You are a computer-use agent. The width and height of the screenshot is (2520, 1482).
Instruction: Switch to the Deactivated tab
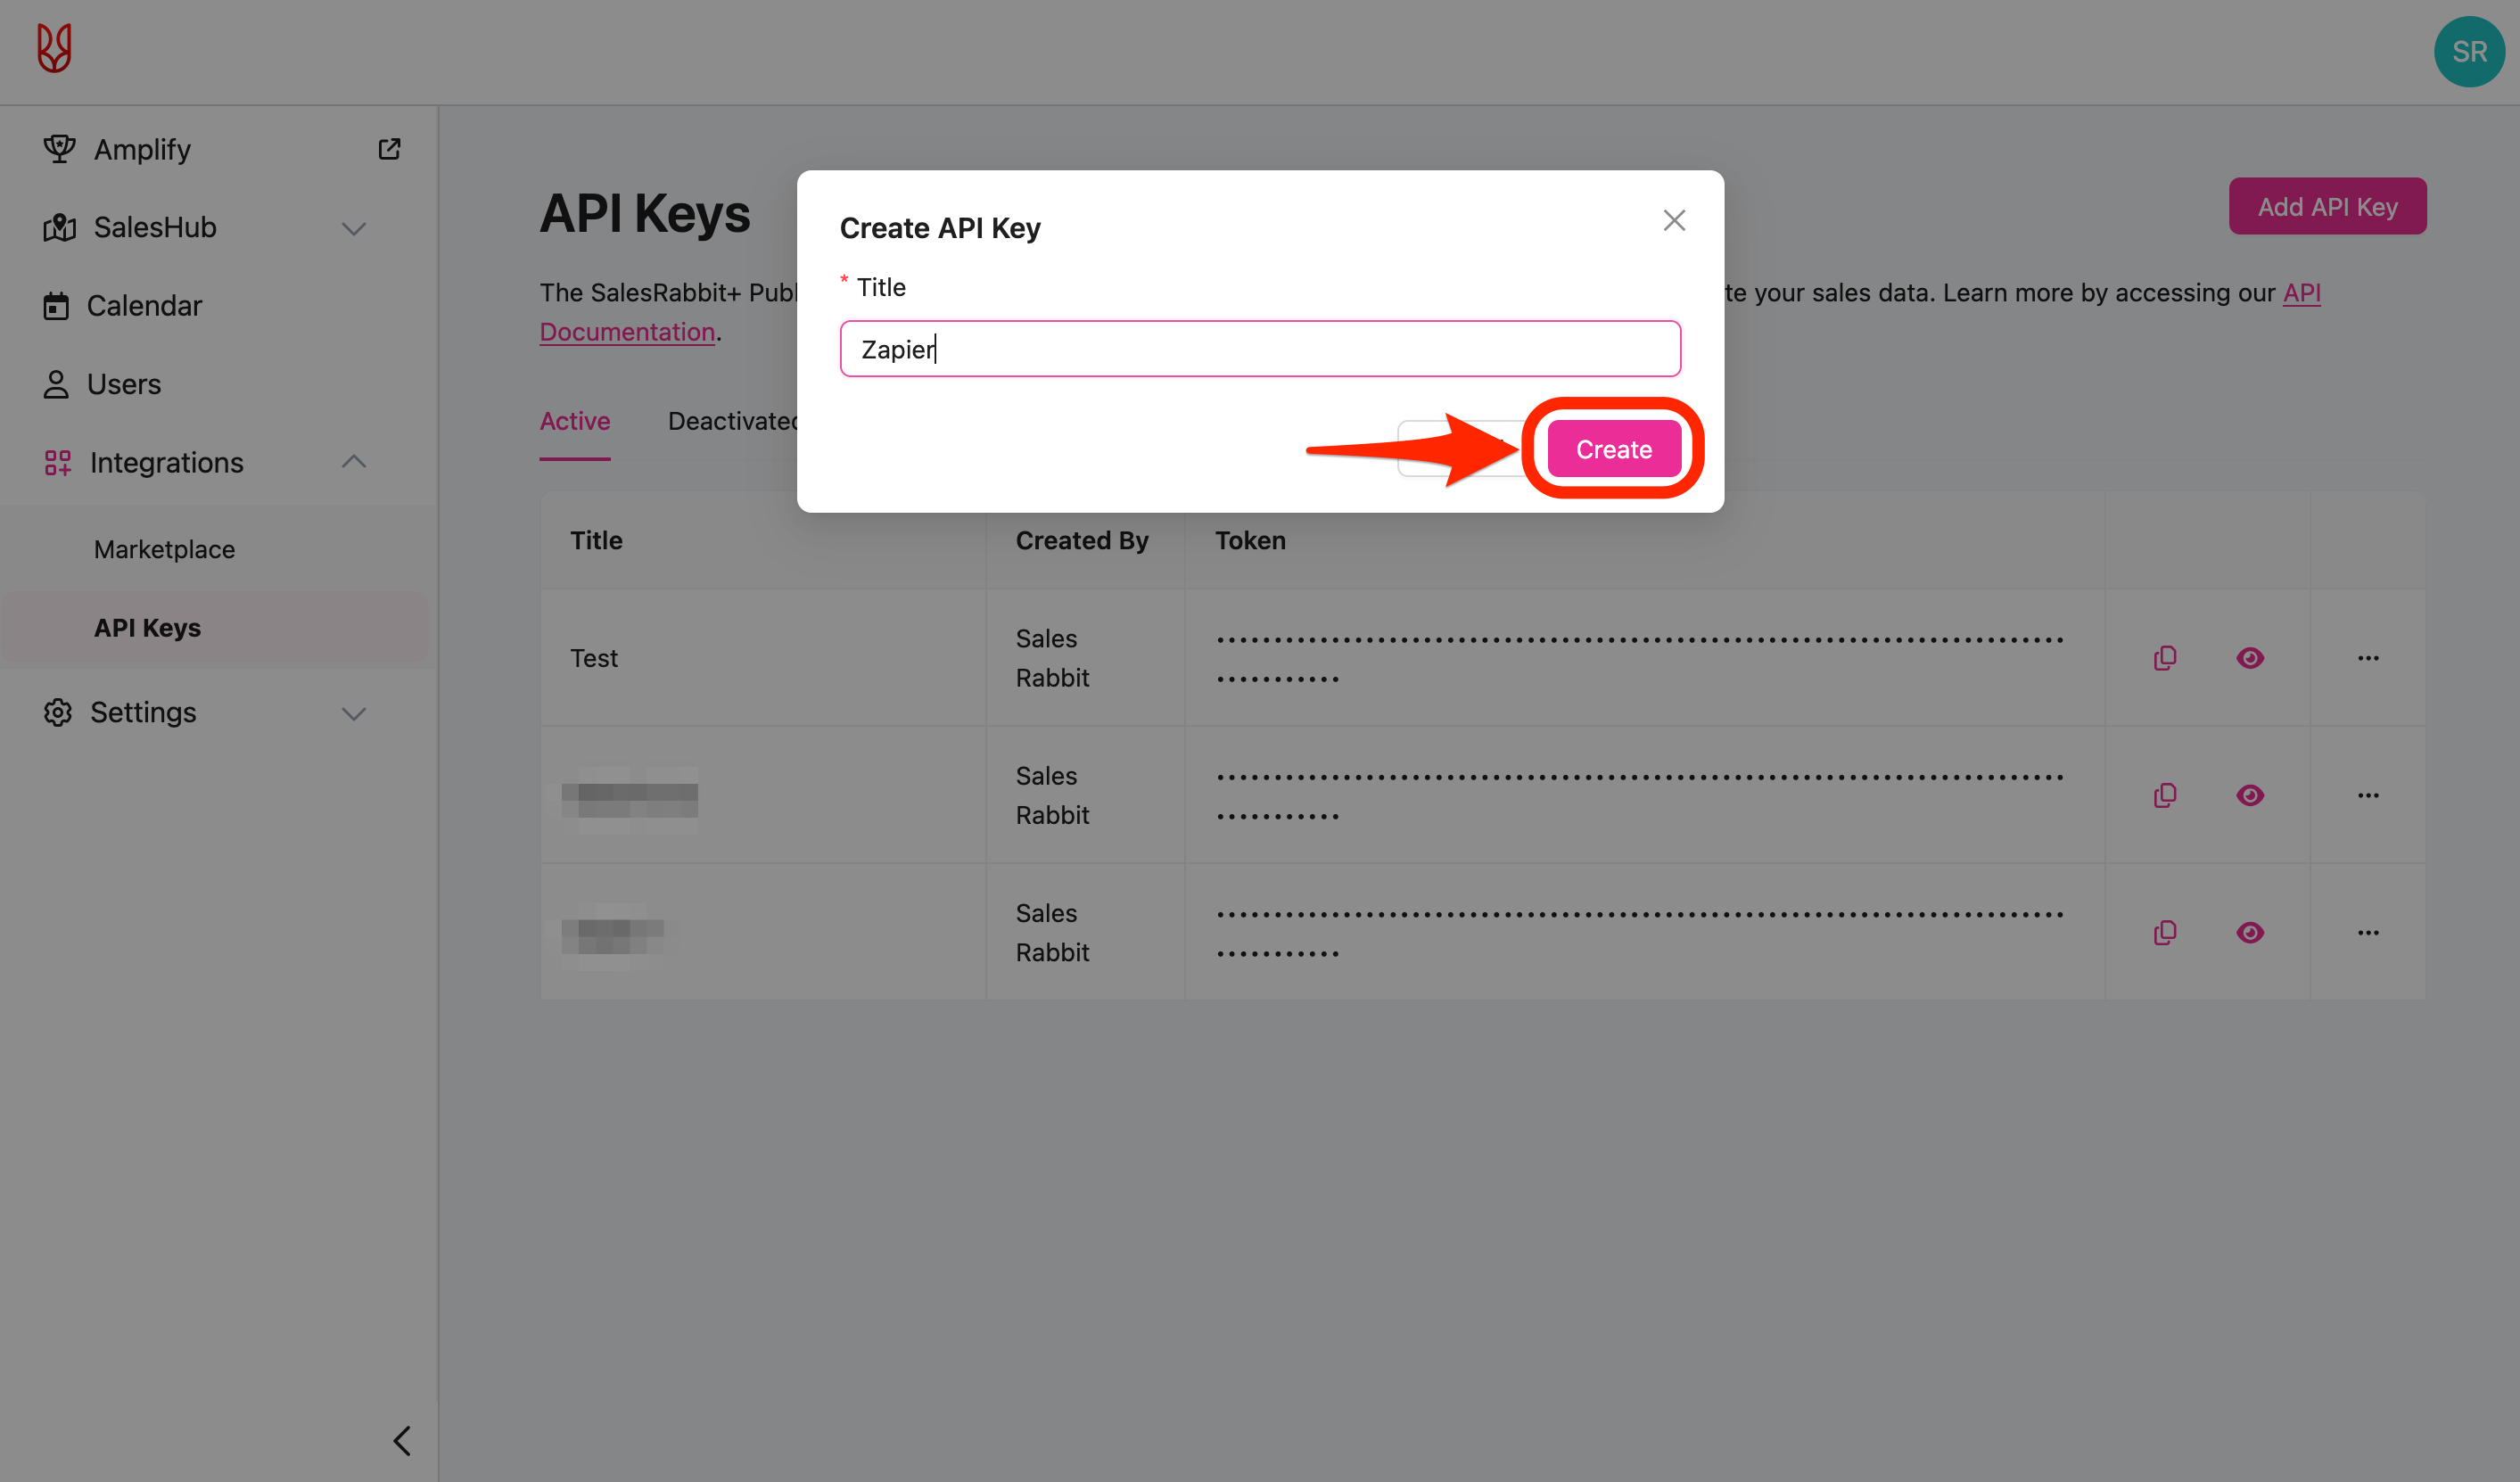pos(732,421)
